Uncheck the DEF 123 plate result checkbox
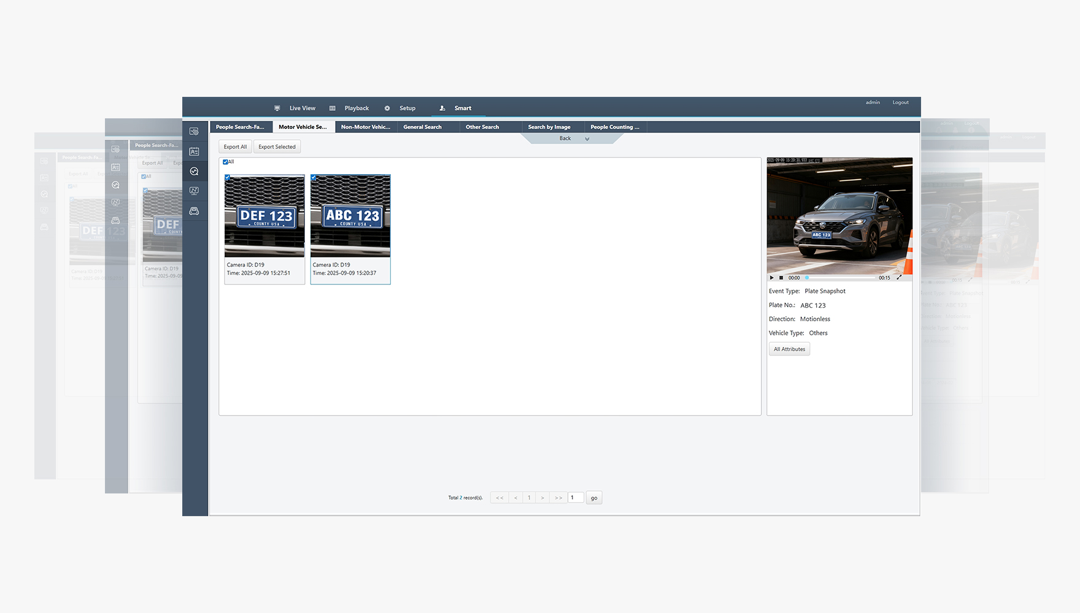1080x613 pixels. coord(228,178)
